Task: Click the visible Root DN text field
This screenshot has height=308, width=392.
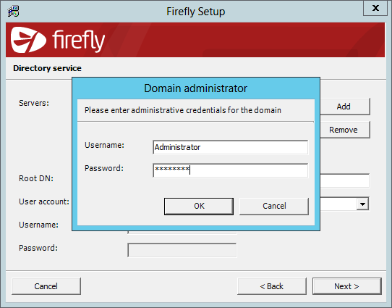Action: (x=344, y=180)
